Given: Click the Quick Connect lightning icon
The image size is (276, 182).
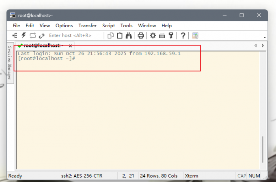Looking at the screenshot, I should click(x=24, y=36).
